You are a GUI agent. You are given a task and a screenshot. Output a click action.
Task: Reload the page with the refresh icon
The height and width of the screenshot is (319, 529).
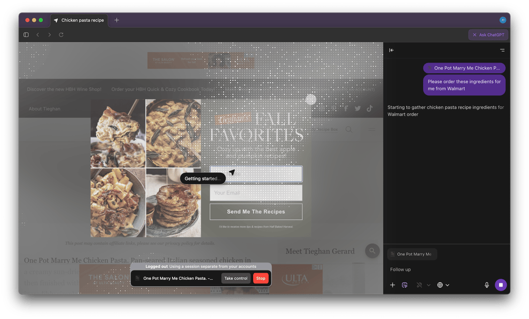coord(61,35)
